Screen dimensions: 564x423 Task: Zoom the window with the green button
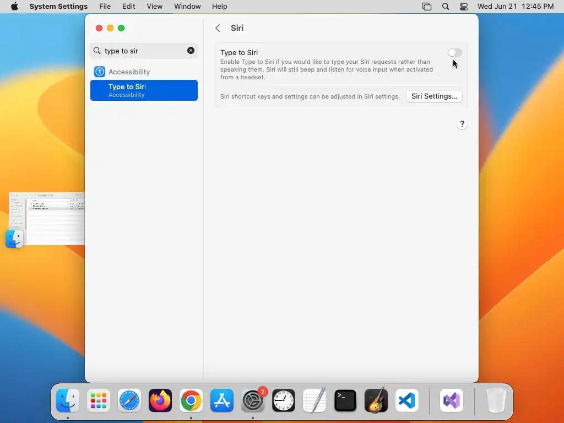[x=121, y=28]
